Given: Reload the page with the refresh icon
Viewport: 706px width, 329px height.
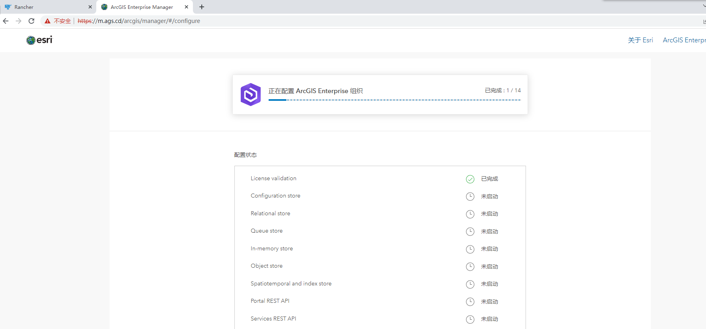Looking at the screenshot, I should 31,21.
